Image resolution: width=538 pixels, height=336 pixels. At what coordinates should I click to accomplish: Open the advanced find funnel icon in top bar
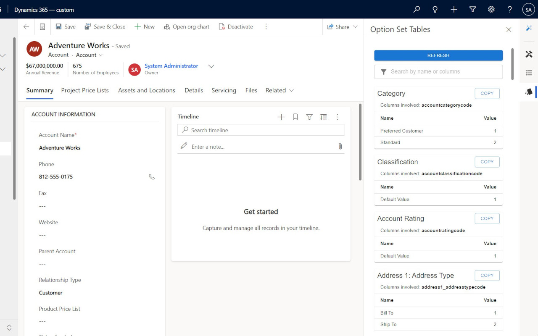[472, 9]
